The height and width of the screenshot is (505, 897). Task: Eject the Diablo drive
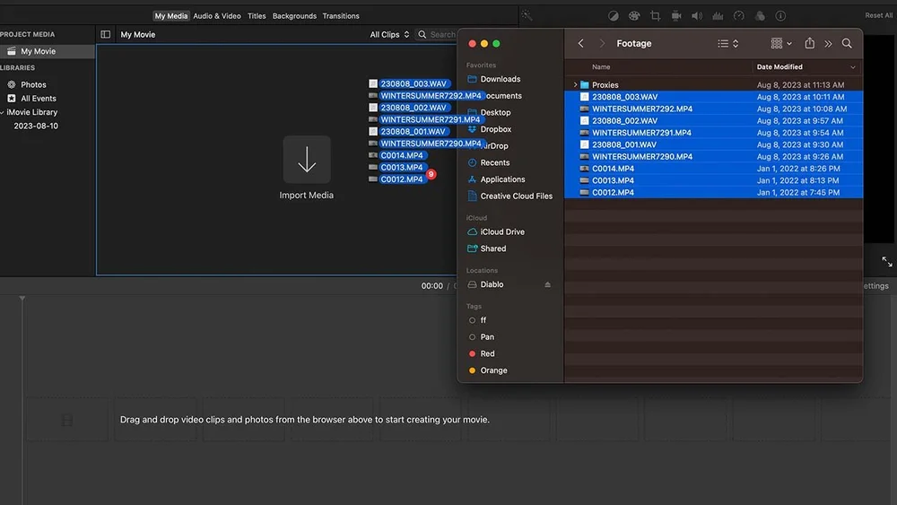547,284
